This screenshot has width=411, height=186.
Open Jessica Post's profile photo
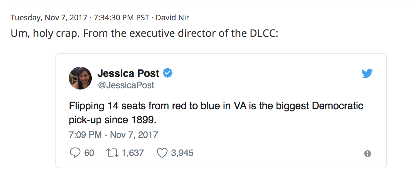tap(80, 78)
